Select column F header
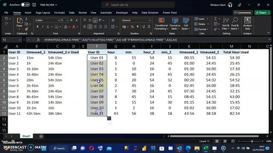 pyautogui.click(x=97, y=46)
